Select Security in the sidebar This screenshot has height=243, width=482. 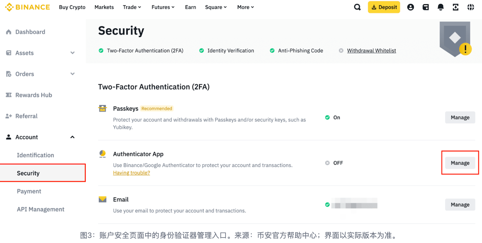(x=43, y=173)
